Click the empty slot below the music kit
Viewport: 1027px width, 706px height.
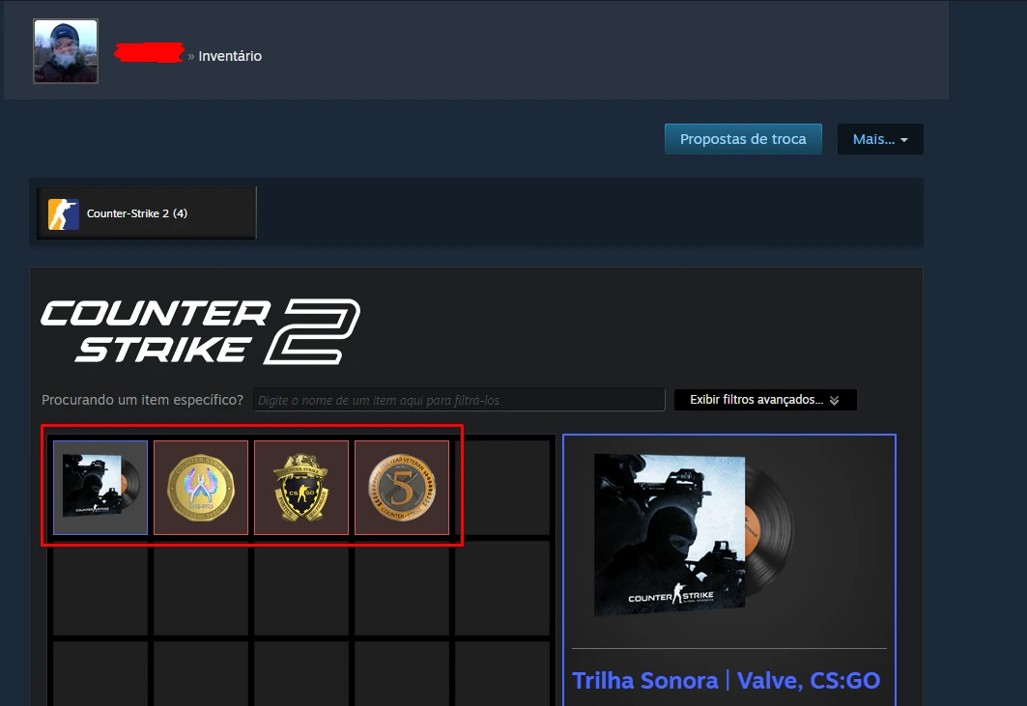pos(100,588)
